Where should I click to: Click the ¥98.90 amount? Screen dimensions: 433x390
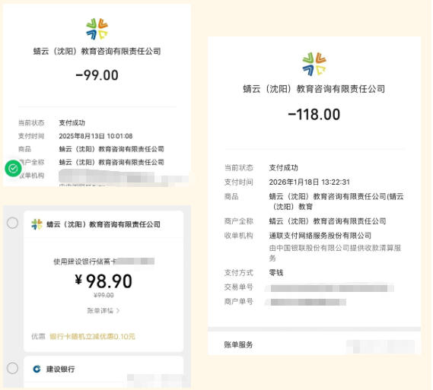[103, 281]
